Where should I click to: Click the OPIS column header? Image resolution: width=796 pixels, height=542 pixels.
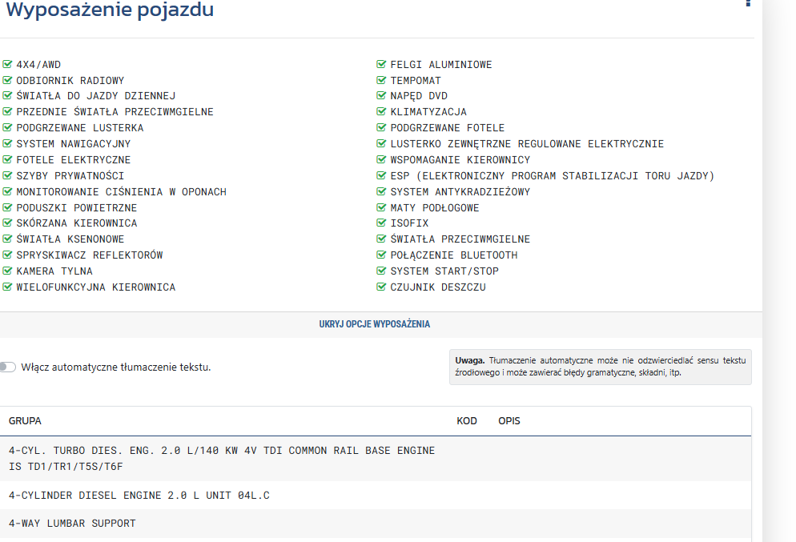click(x=509, y=421)
